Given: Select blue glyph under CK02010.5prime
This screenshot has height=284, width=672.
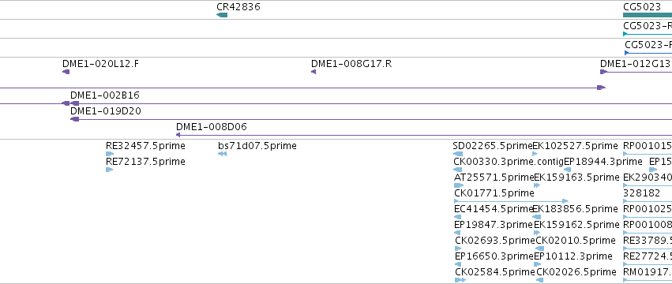Looking at the screenshot, I should (x=540, y=248).
